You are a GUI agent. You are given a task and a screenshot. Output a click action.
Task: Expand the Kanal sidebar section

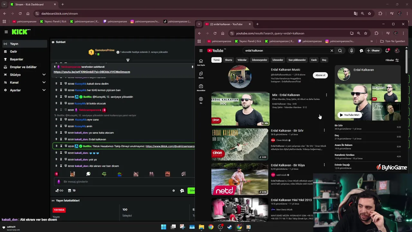[x=44, y=82]
